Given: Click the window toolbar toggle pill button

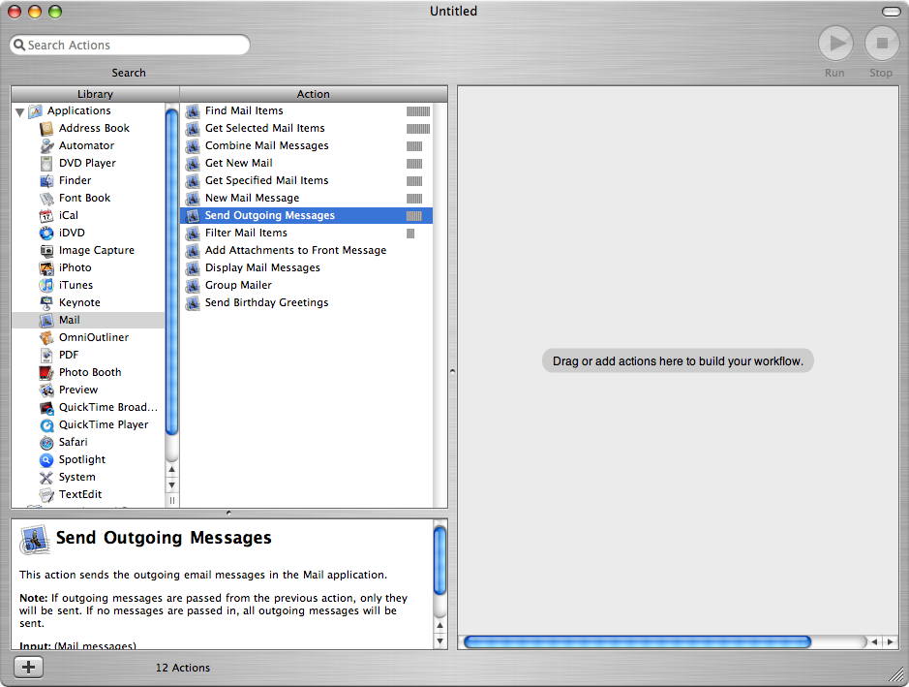Looking at the screenshot, I should tap(891, 12).
